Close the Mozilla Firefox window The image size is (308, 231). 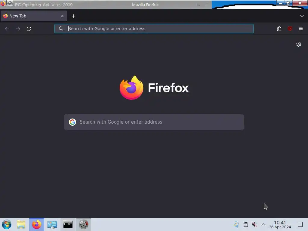click(x=300, y=3)
